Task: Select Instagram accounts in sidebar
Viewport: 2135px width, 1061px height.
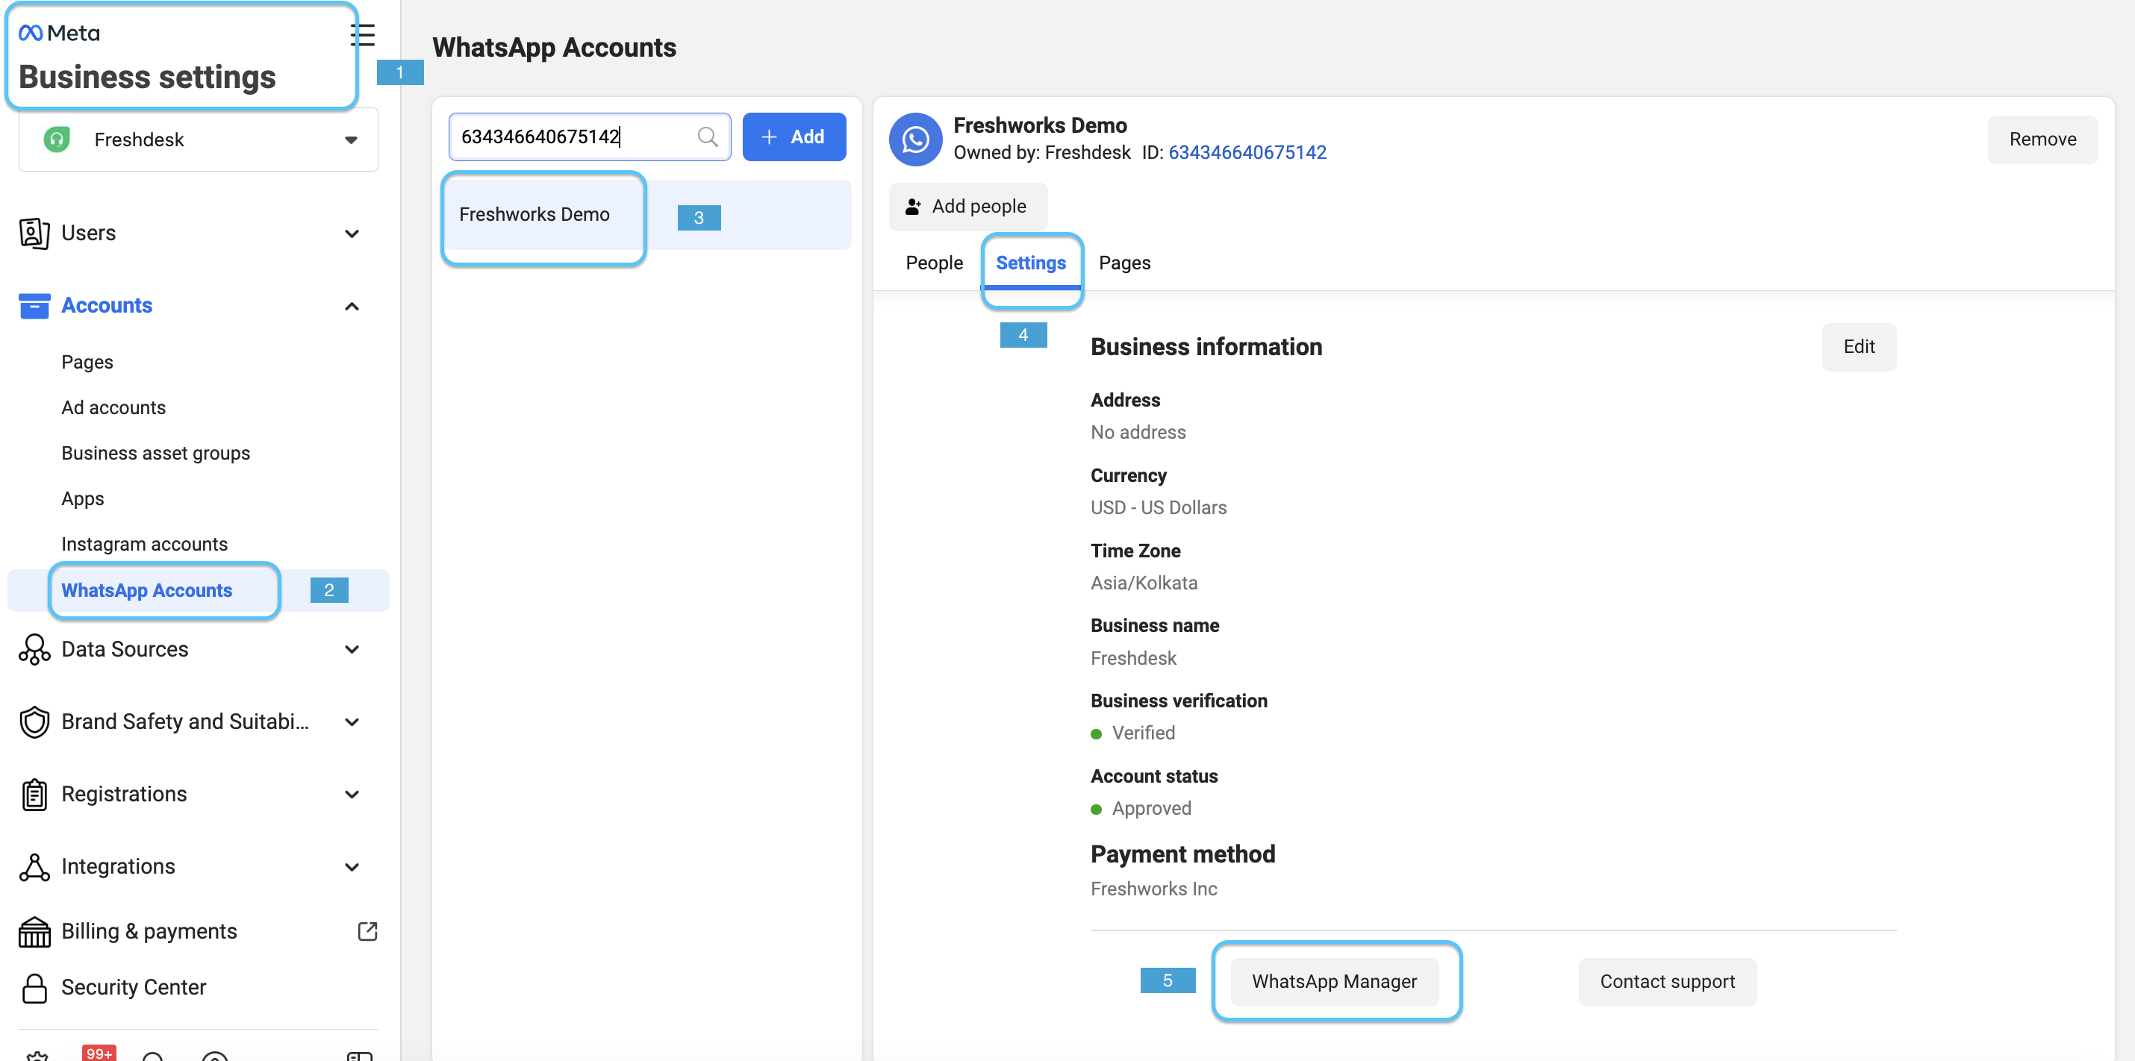Action: click(x=144, y=544)
